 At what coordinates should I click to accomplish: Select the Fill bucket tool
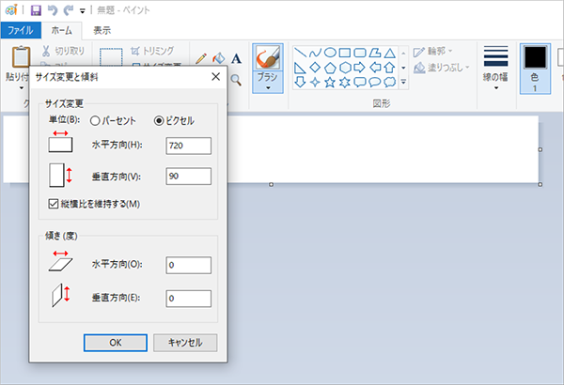coord(218,58)
